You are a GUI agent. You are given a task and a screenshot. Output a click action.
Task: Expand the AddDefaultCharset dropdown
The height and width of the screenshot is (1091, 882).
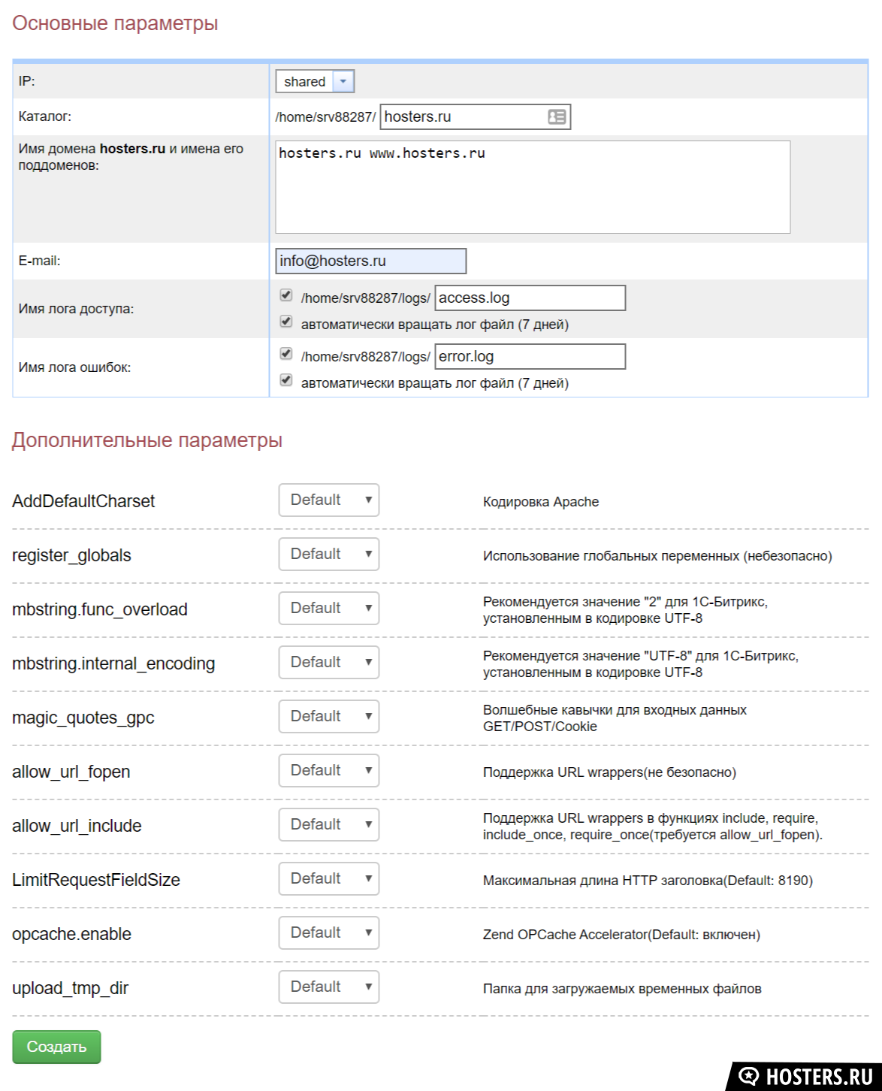328,500
